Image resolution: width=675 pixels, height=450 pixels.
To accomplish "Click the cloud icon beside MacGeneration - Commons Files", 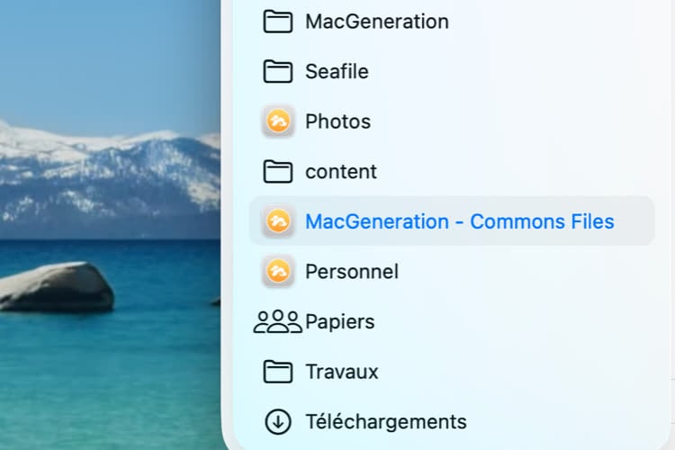I will click(278, 221).
